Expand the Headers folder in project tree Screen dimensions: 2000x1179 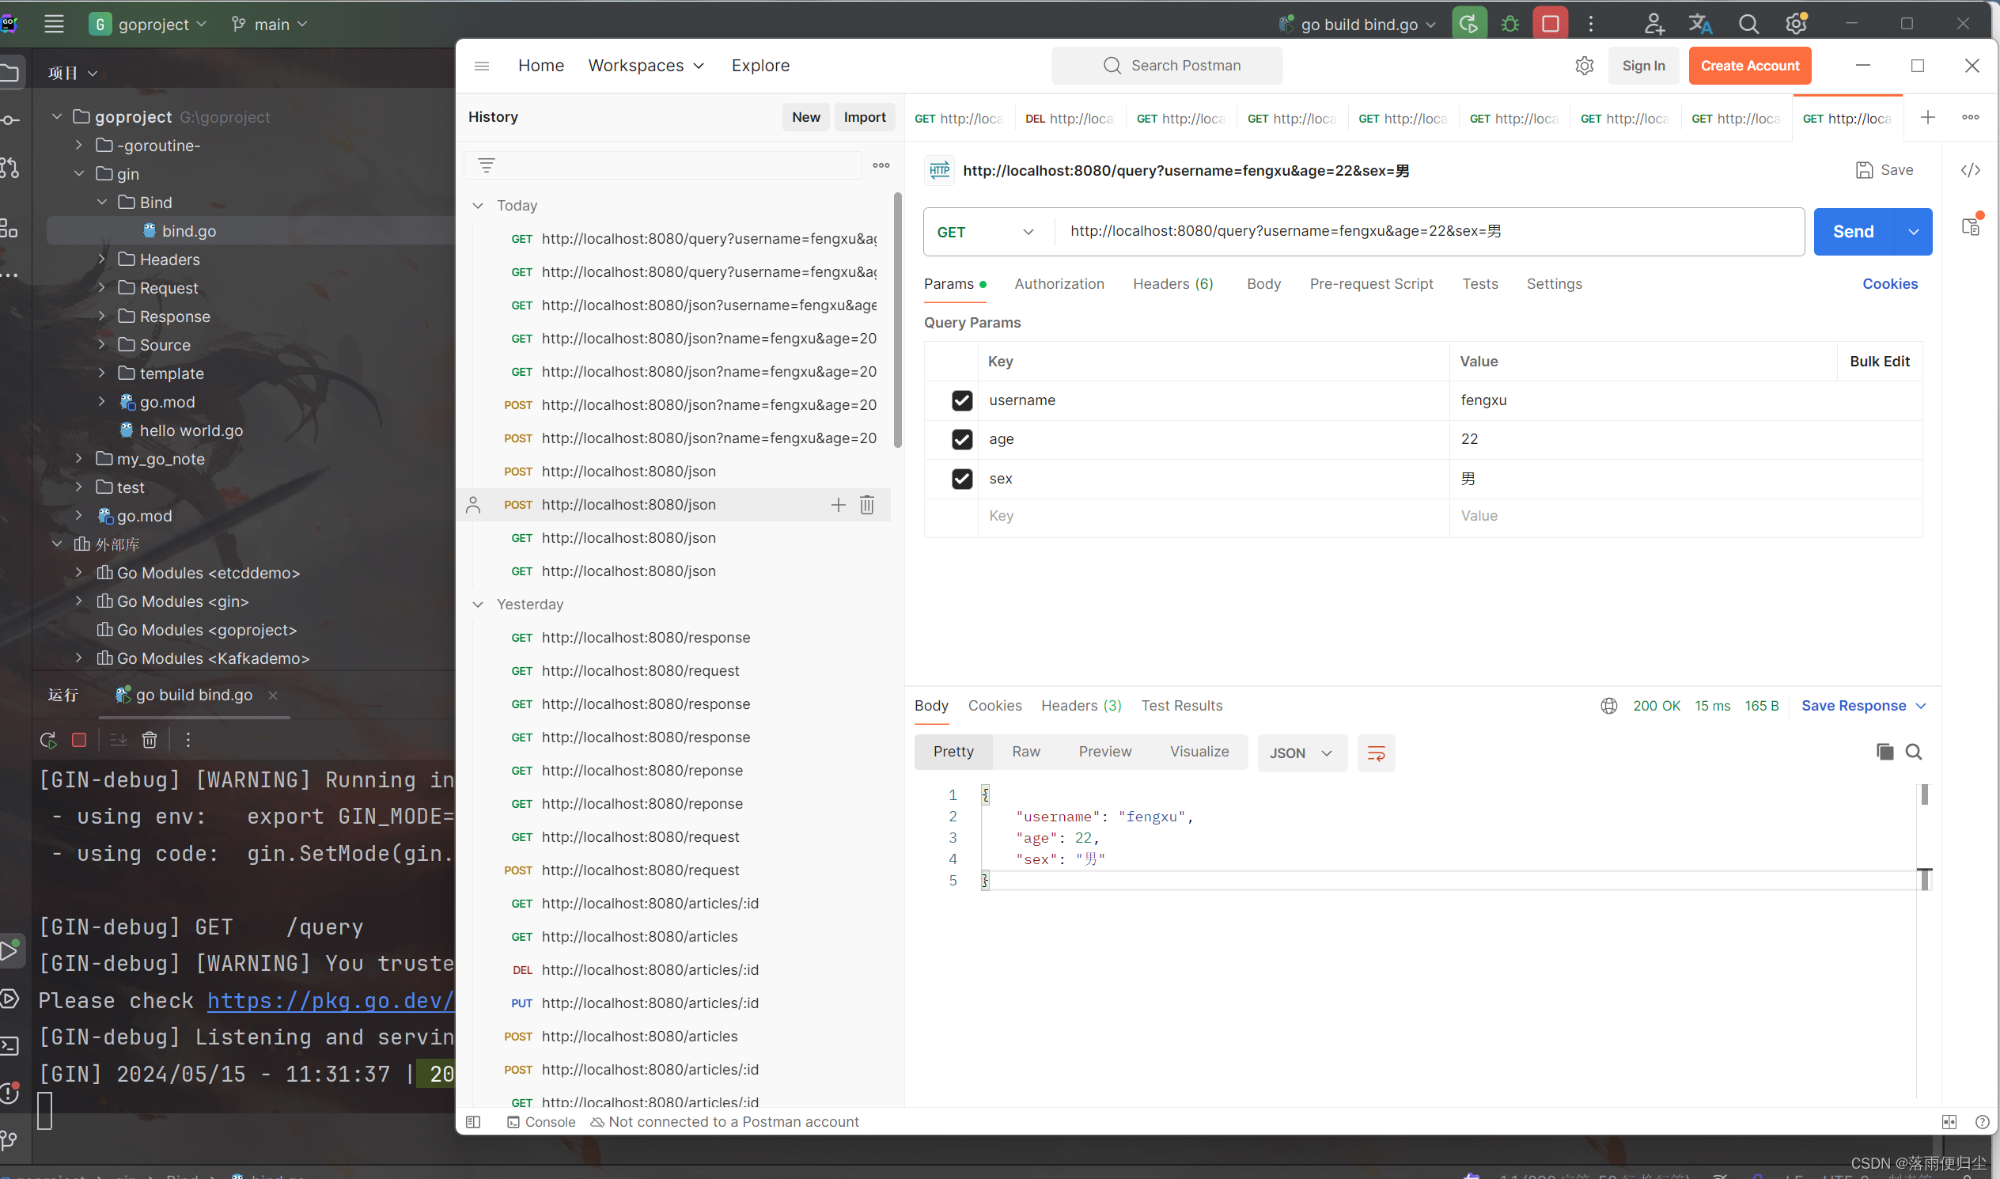[102, 260]
